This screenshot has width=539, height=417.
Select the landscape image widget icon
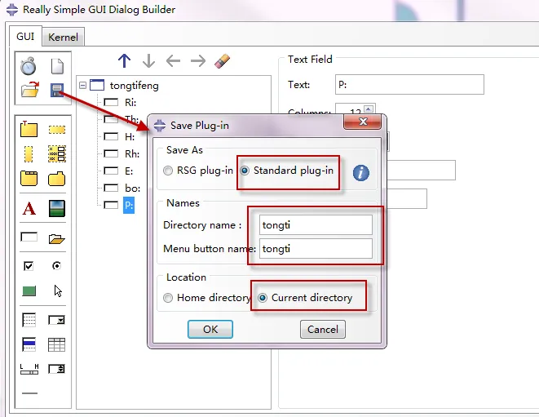(56, 209)
